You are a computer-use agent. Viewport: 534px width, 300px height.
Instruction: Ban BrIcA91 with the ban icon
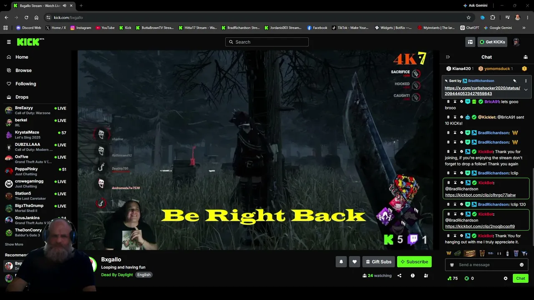click(461, 102)
